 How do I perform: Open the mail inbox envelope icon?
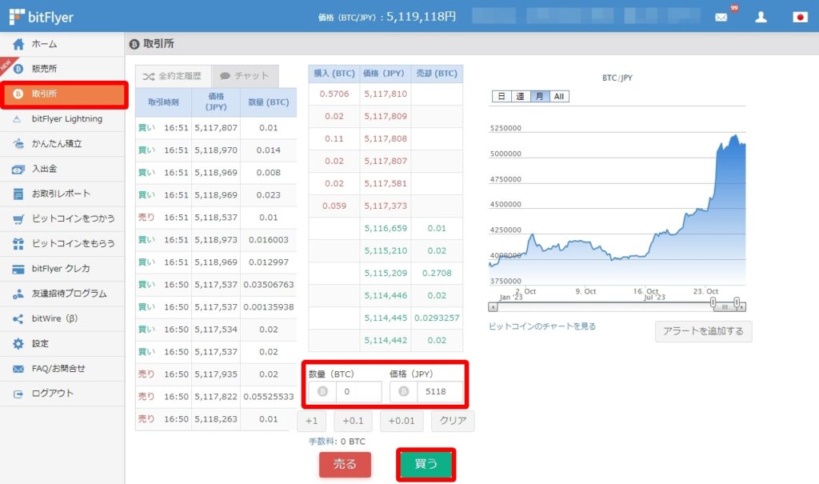tap(721, 18)
